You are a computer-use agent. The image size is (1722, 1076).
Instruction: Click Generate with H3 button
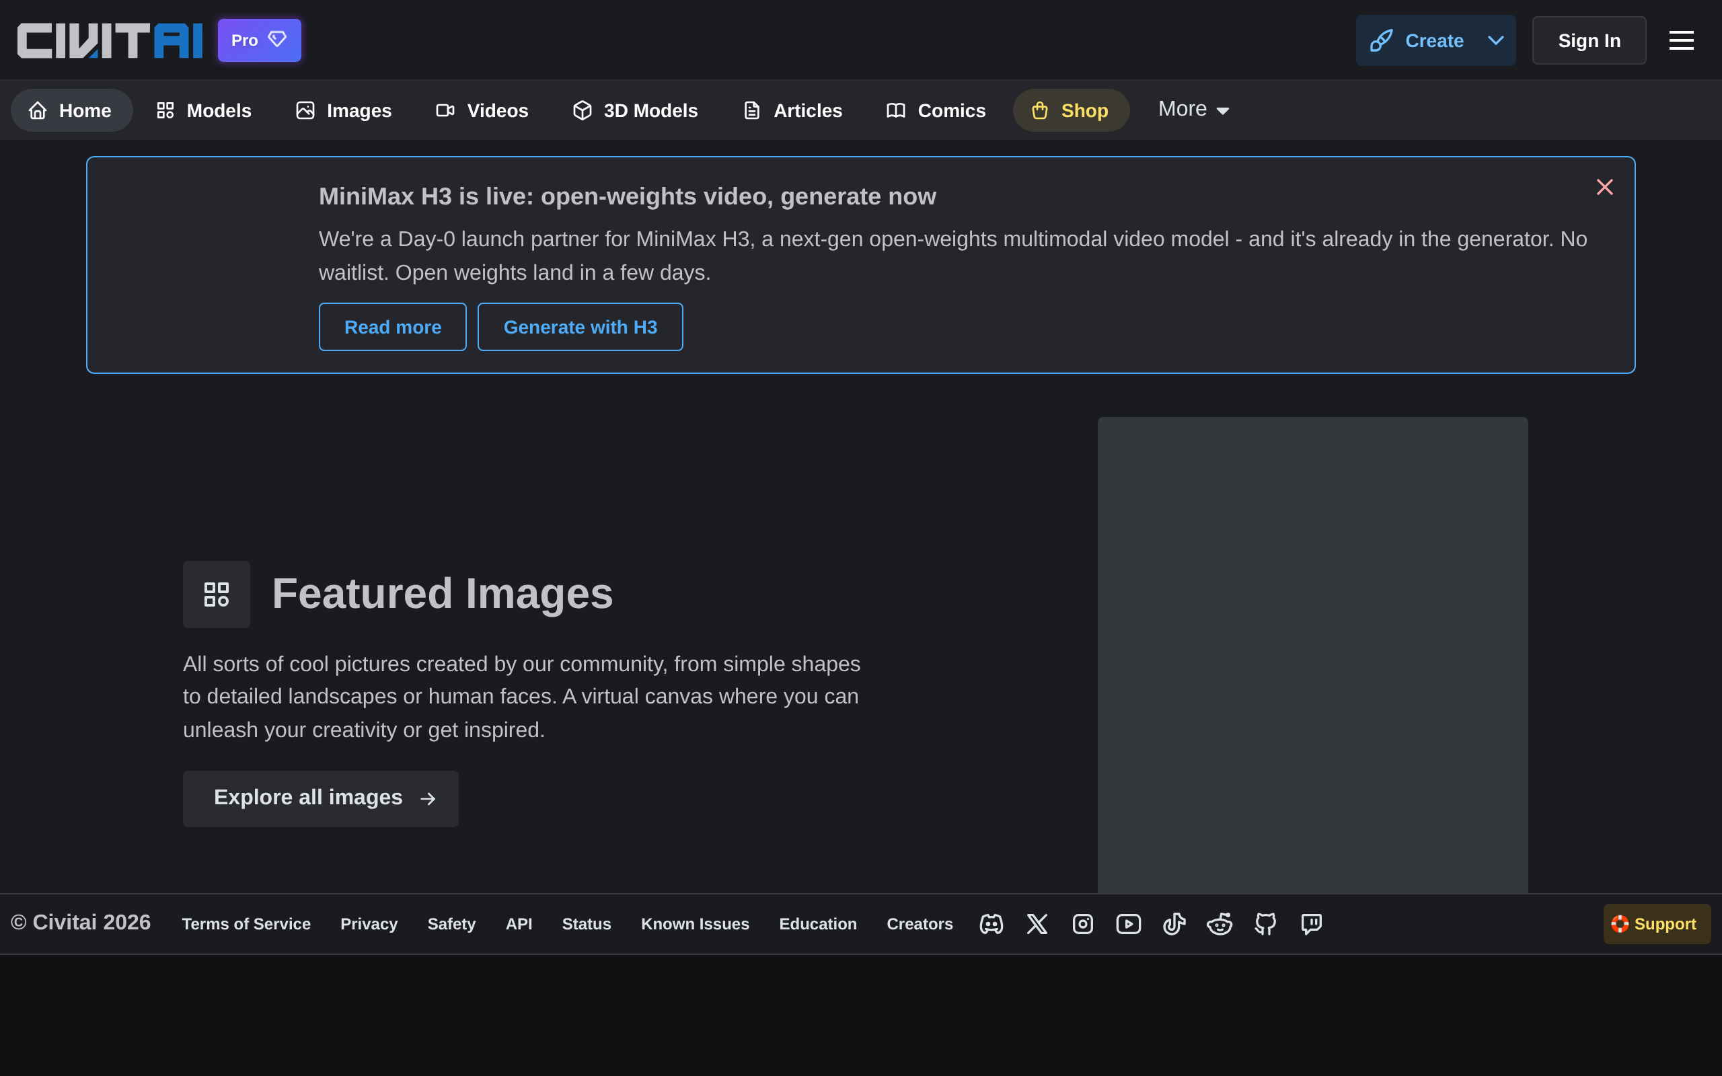581,327
